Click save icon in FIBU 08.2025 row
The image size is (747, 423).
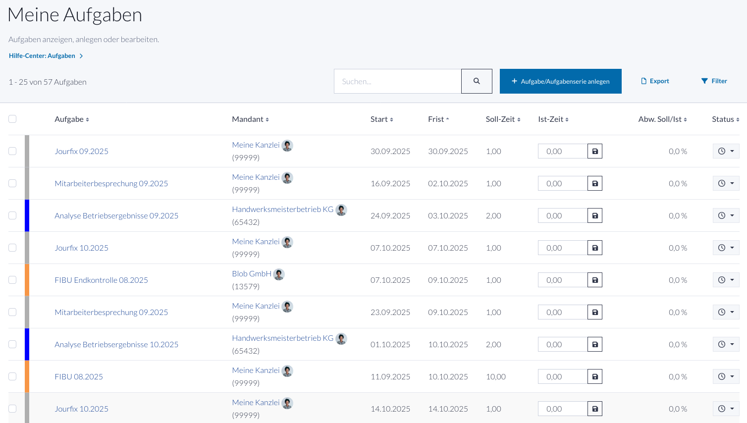point(595,376)
